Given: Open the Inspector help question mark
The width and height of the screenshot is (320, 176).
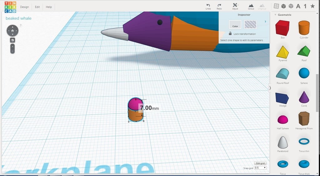Looking at the screenshot, I should [265, 22].
